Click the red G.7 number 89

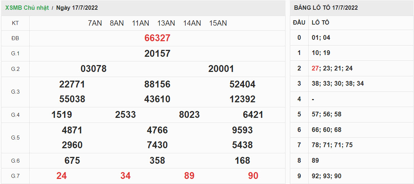point(189,176)
